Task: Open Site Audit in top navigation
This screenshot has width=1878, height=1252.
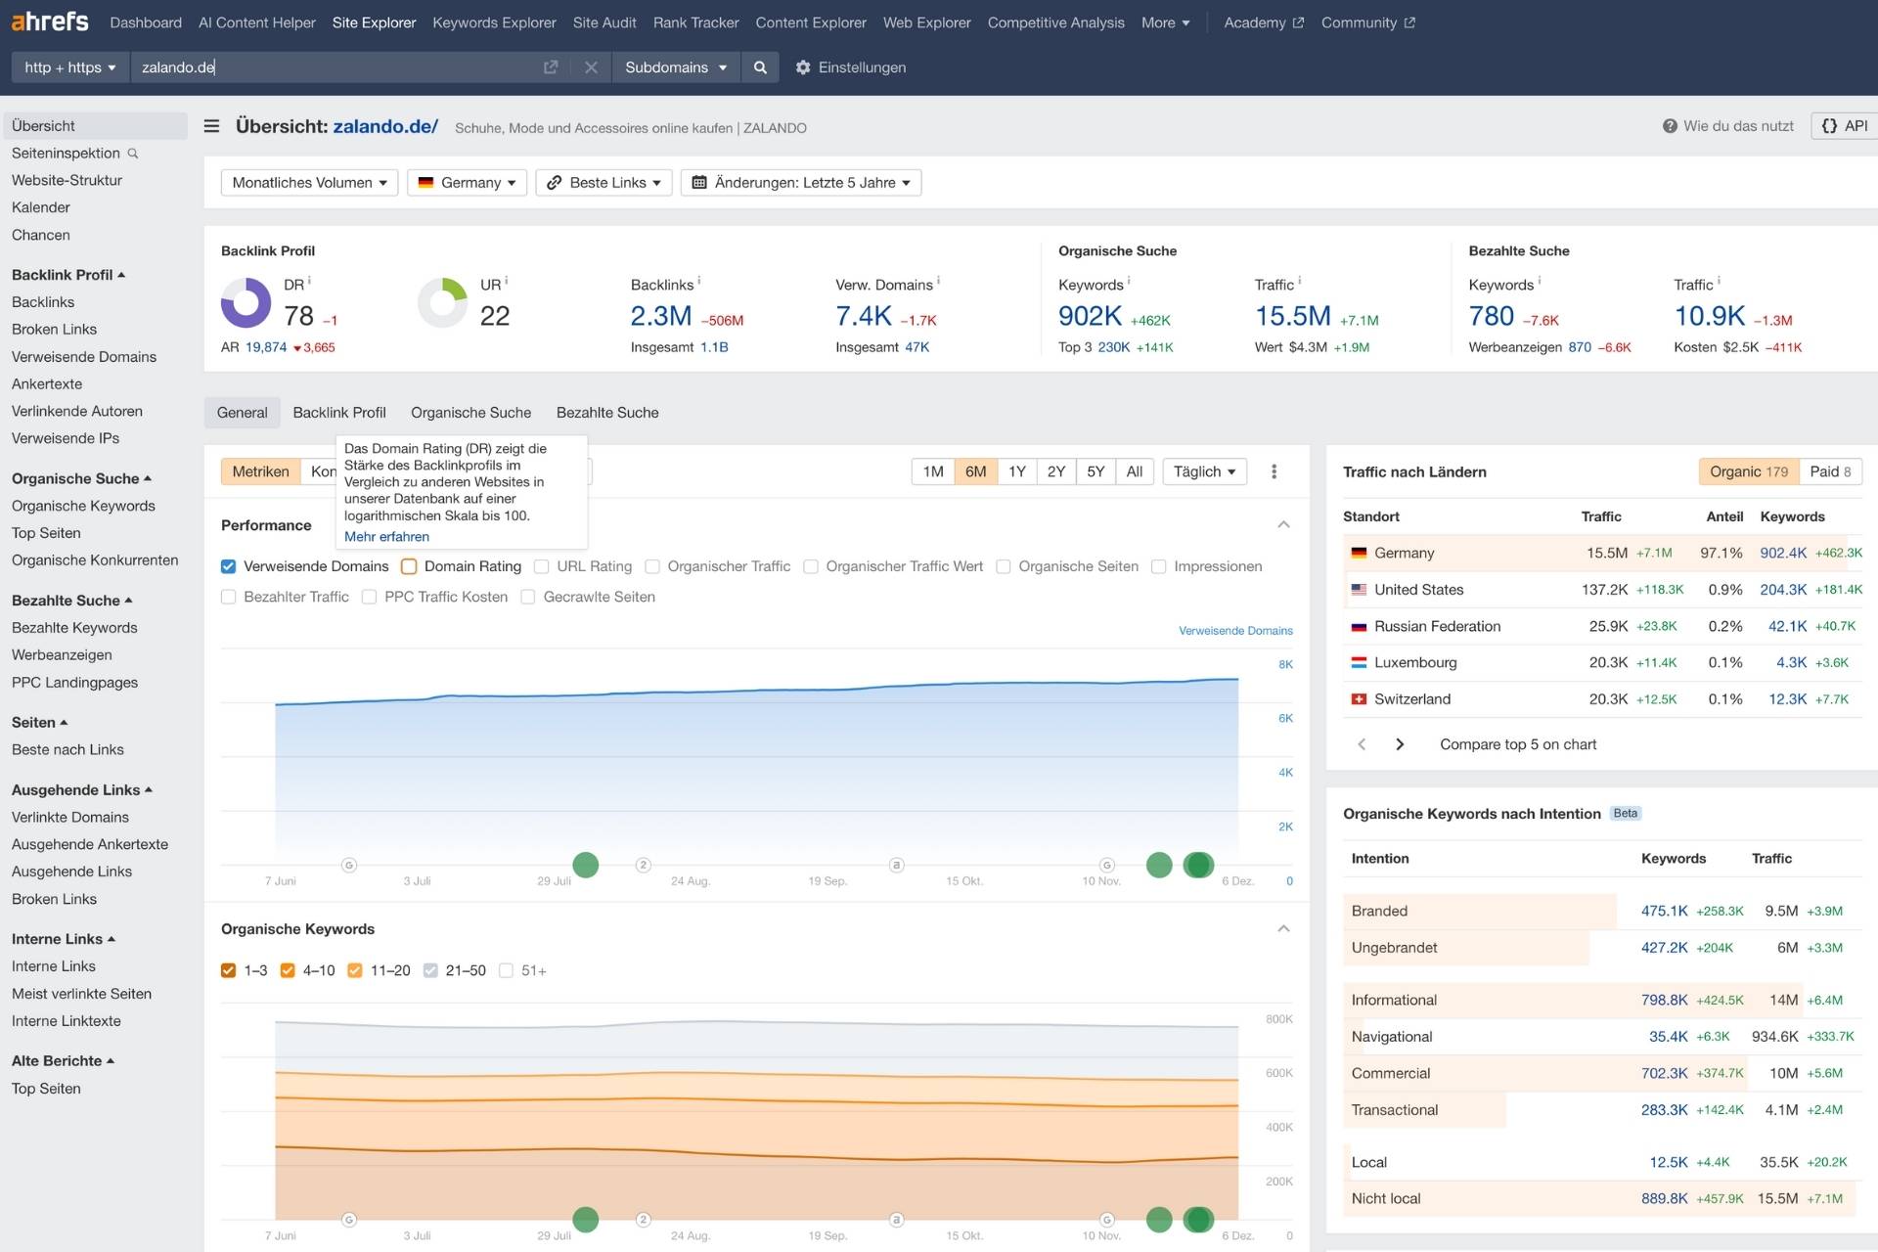Action: coord(604,22)
